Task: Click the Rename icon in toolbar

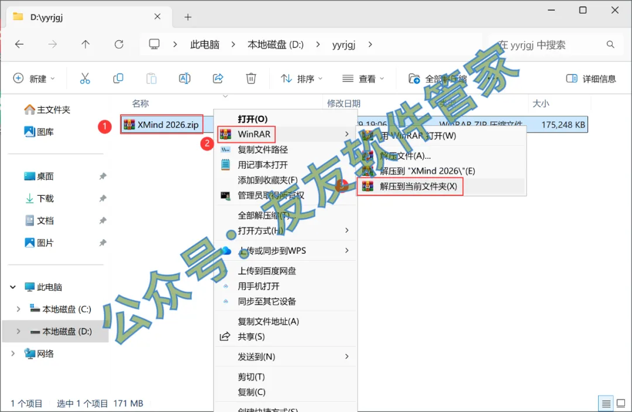Action: coord(184,79)
